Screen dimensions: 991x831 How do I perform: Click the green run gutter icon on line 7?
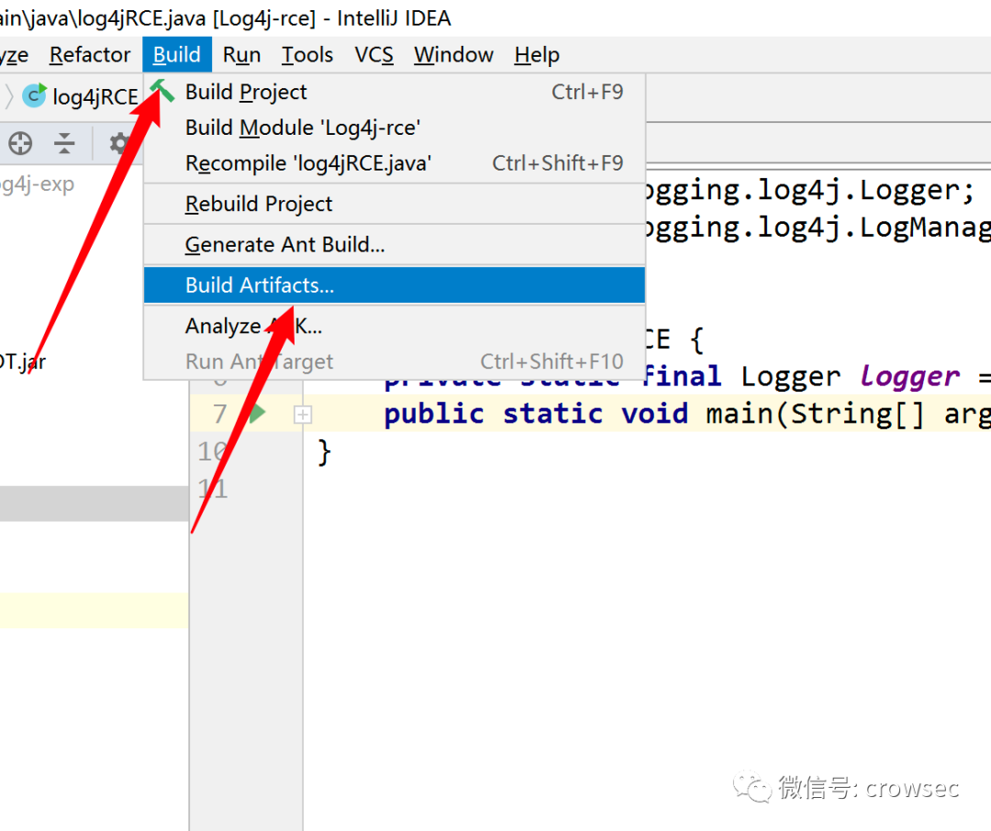click(x=257, y=414)
